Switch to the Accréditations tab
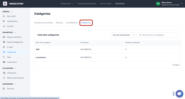 coord(72,23)
